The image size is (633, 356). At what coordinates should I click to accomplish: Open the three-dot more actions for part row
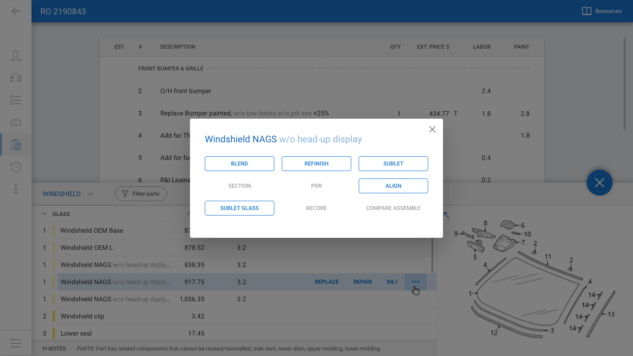pos(416,282)
